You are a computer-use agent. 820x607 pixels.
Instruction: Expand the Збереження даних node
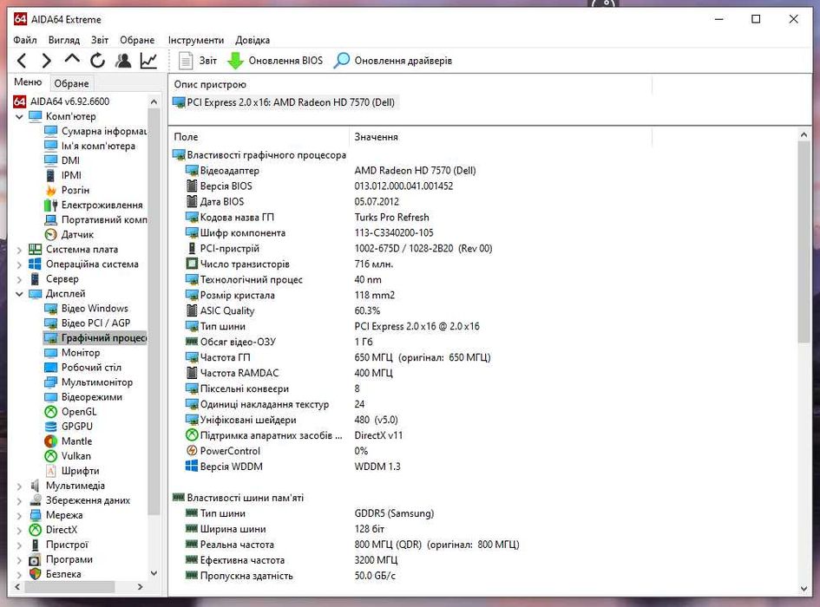(x=19, y=501)
